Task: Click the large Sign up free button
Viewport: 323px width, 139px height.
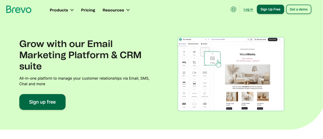Action: pyautogui.click(x=43, y=102)
